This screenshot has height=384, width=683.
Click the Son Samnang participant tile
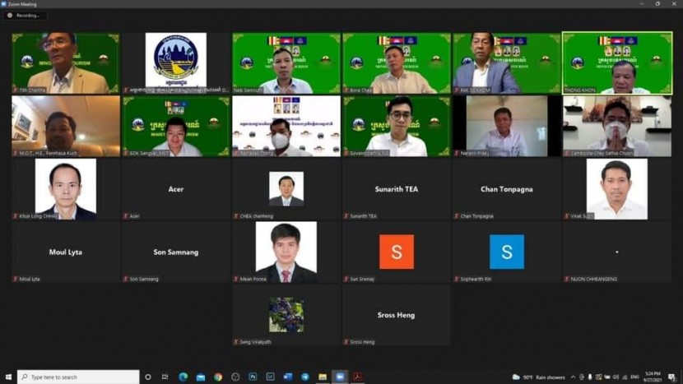[175, 252]
